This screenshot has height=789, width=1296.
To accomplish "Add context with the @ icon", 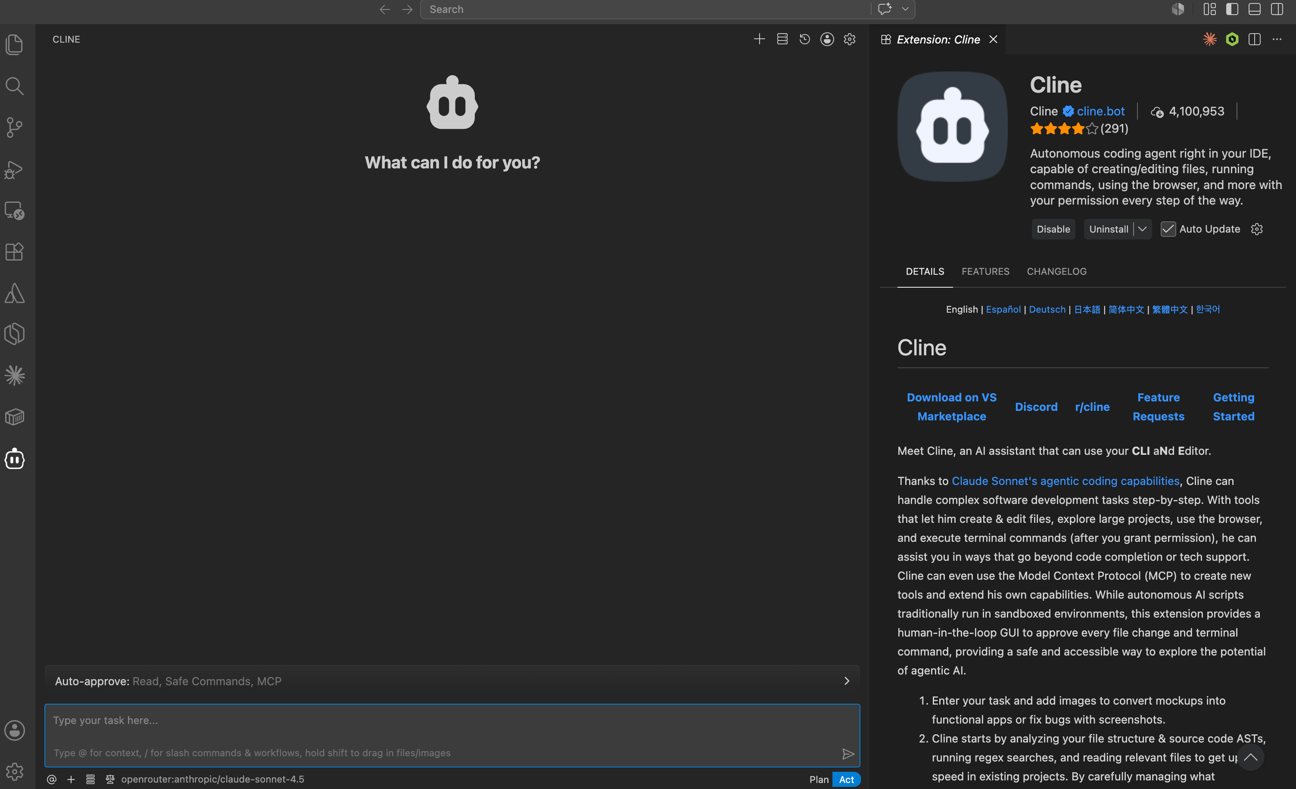I will 52,779.
